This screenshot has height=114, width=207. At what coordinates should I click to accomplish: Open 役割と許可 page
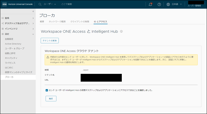(10, 53)
